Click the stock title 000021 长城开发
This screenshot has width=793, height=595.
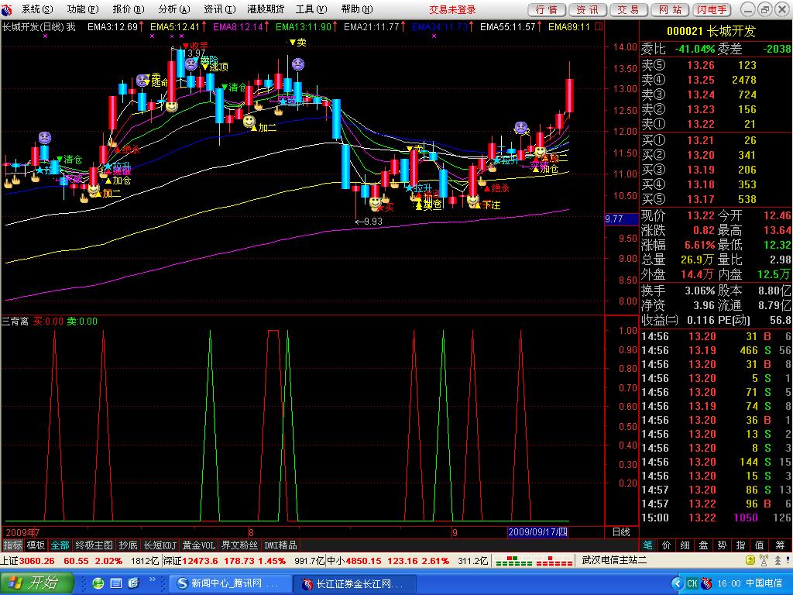click(711, 31)
